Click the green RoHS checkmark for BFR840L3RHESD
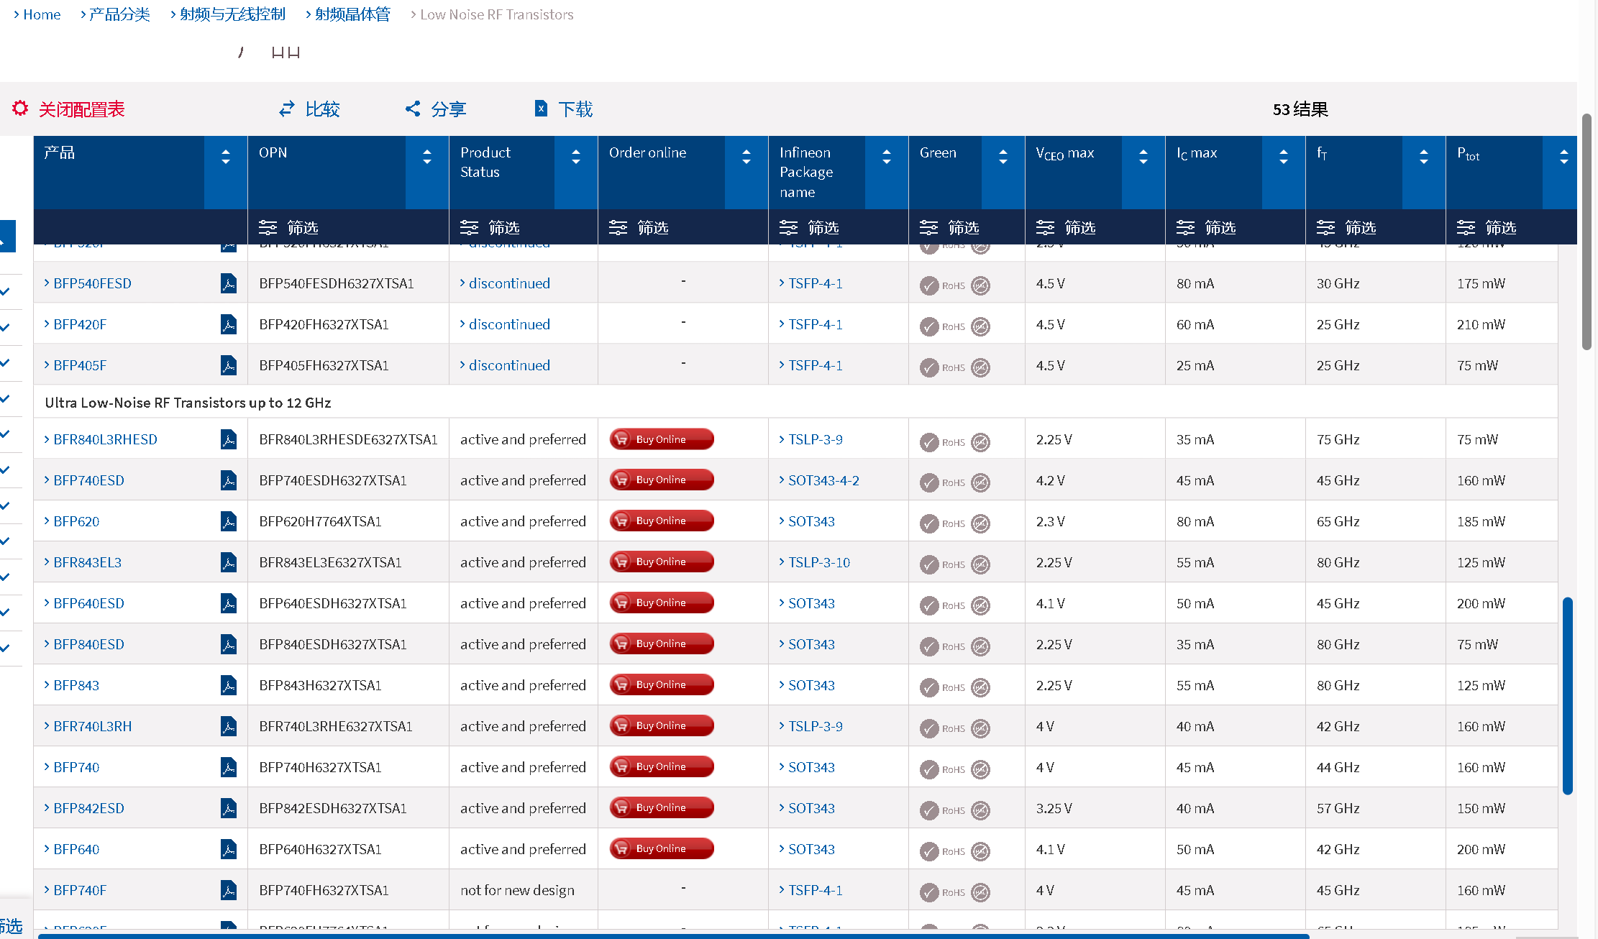Image resolution: width=1598 pixels, height=939 pixels. tap(928, 441)
